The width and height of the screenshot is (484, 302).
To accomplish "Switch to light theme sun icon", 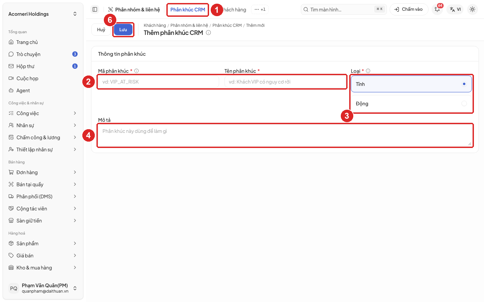I will click(472, 9).
